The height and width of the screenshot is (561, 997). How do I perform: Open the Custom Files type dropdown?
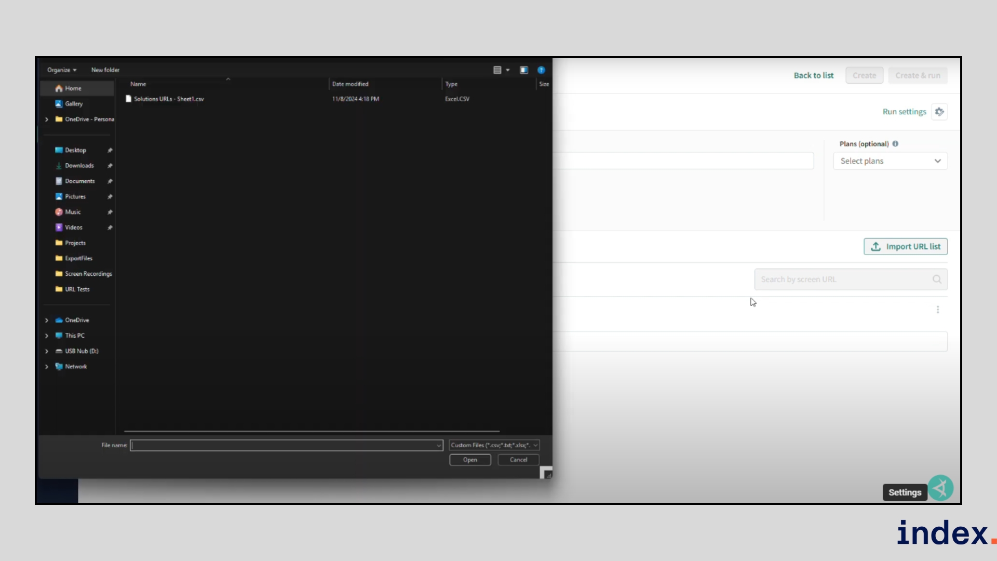point(494,445)
